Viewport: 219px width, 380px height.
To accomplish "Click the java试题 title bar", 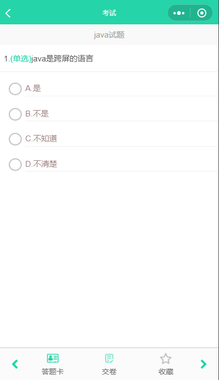I will [x=109, y=34].
